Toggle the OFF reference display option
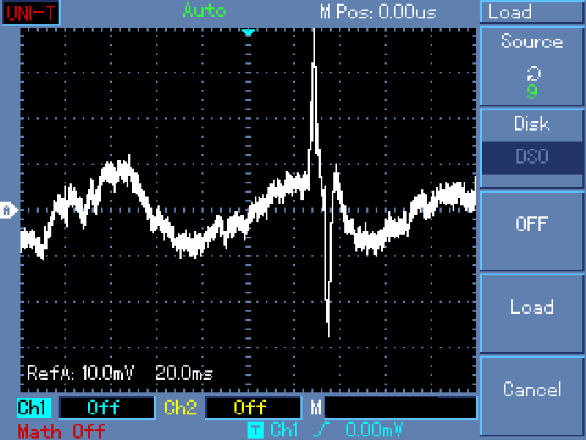Screen dimensions: 586x440 [532, 231]
